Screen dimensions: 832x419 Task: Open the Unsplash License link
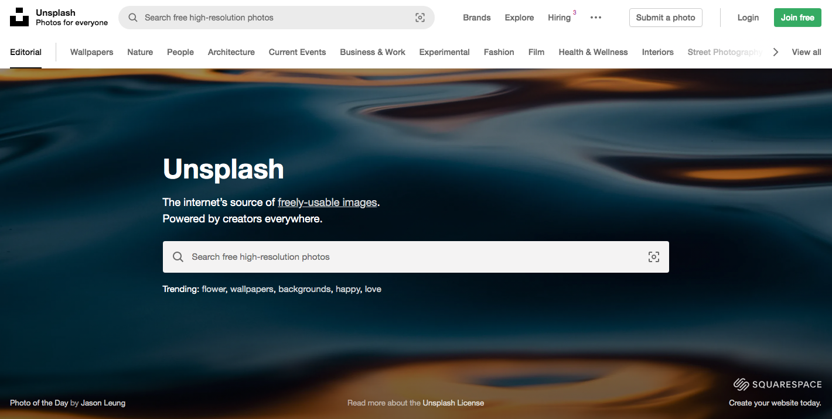pyautogui.click(x=453, y=403)
